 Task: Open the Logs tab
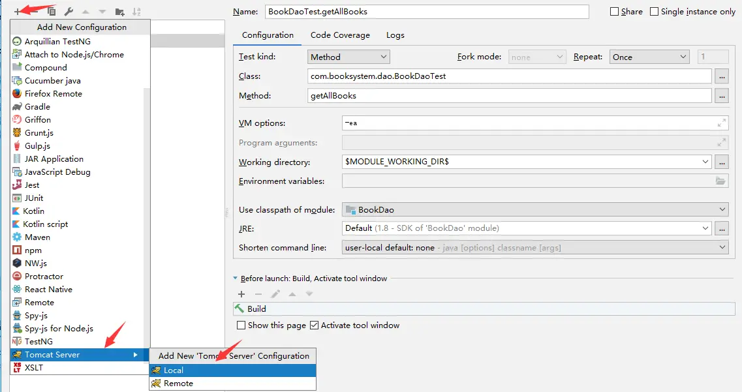tap(395, 35)
